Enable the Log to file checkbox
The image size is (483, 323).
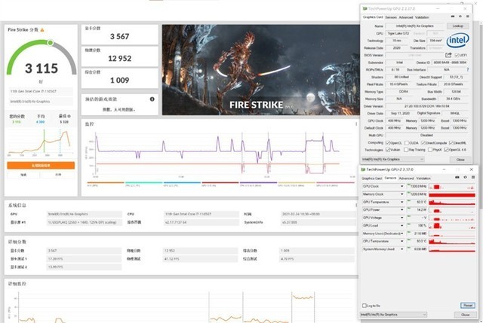tap(365, 306)
